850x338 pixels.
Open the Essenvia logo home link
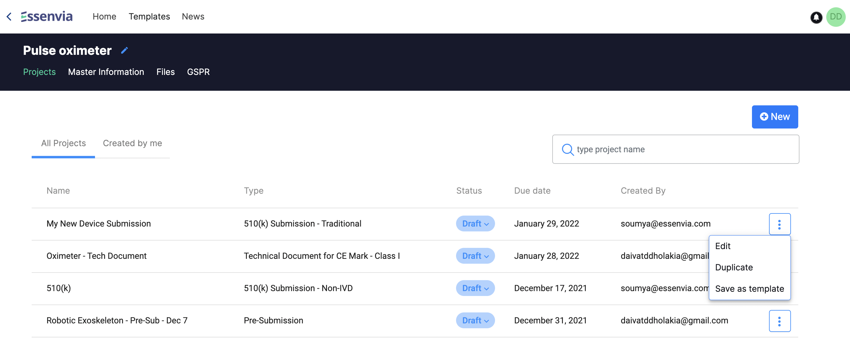click(x=47, y=16)
